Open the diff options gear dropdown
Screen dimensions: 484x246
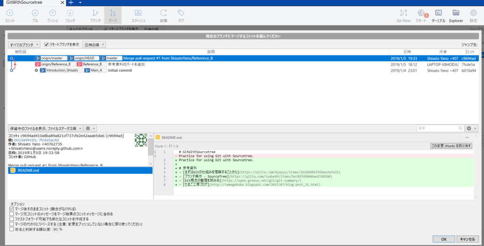[471, 128]
